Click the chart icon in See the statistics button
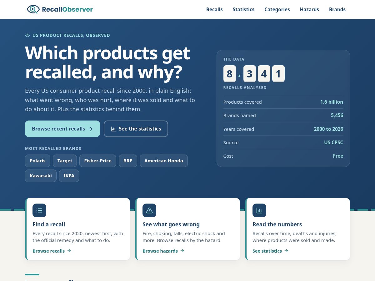This screenshot has width=375, height=281. click(113, 129)
